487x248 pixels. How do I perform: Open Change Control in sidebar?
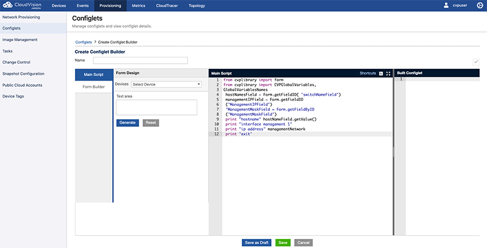tap(16, 63)
